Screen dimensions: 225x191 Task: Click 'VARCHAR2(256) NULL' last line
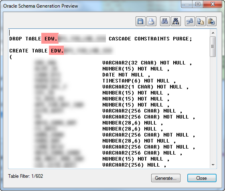[x=134, y=165]
